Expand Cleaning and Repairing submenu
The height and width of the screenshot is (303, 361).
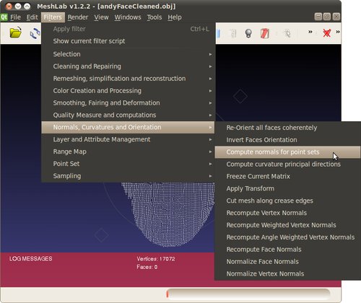click(129, 66)
